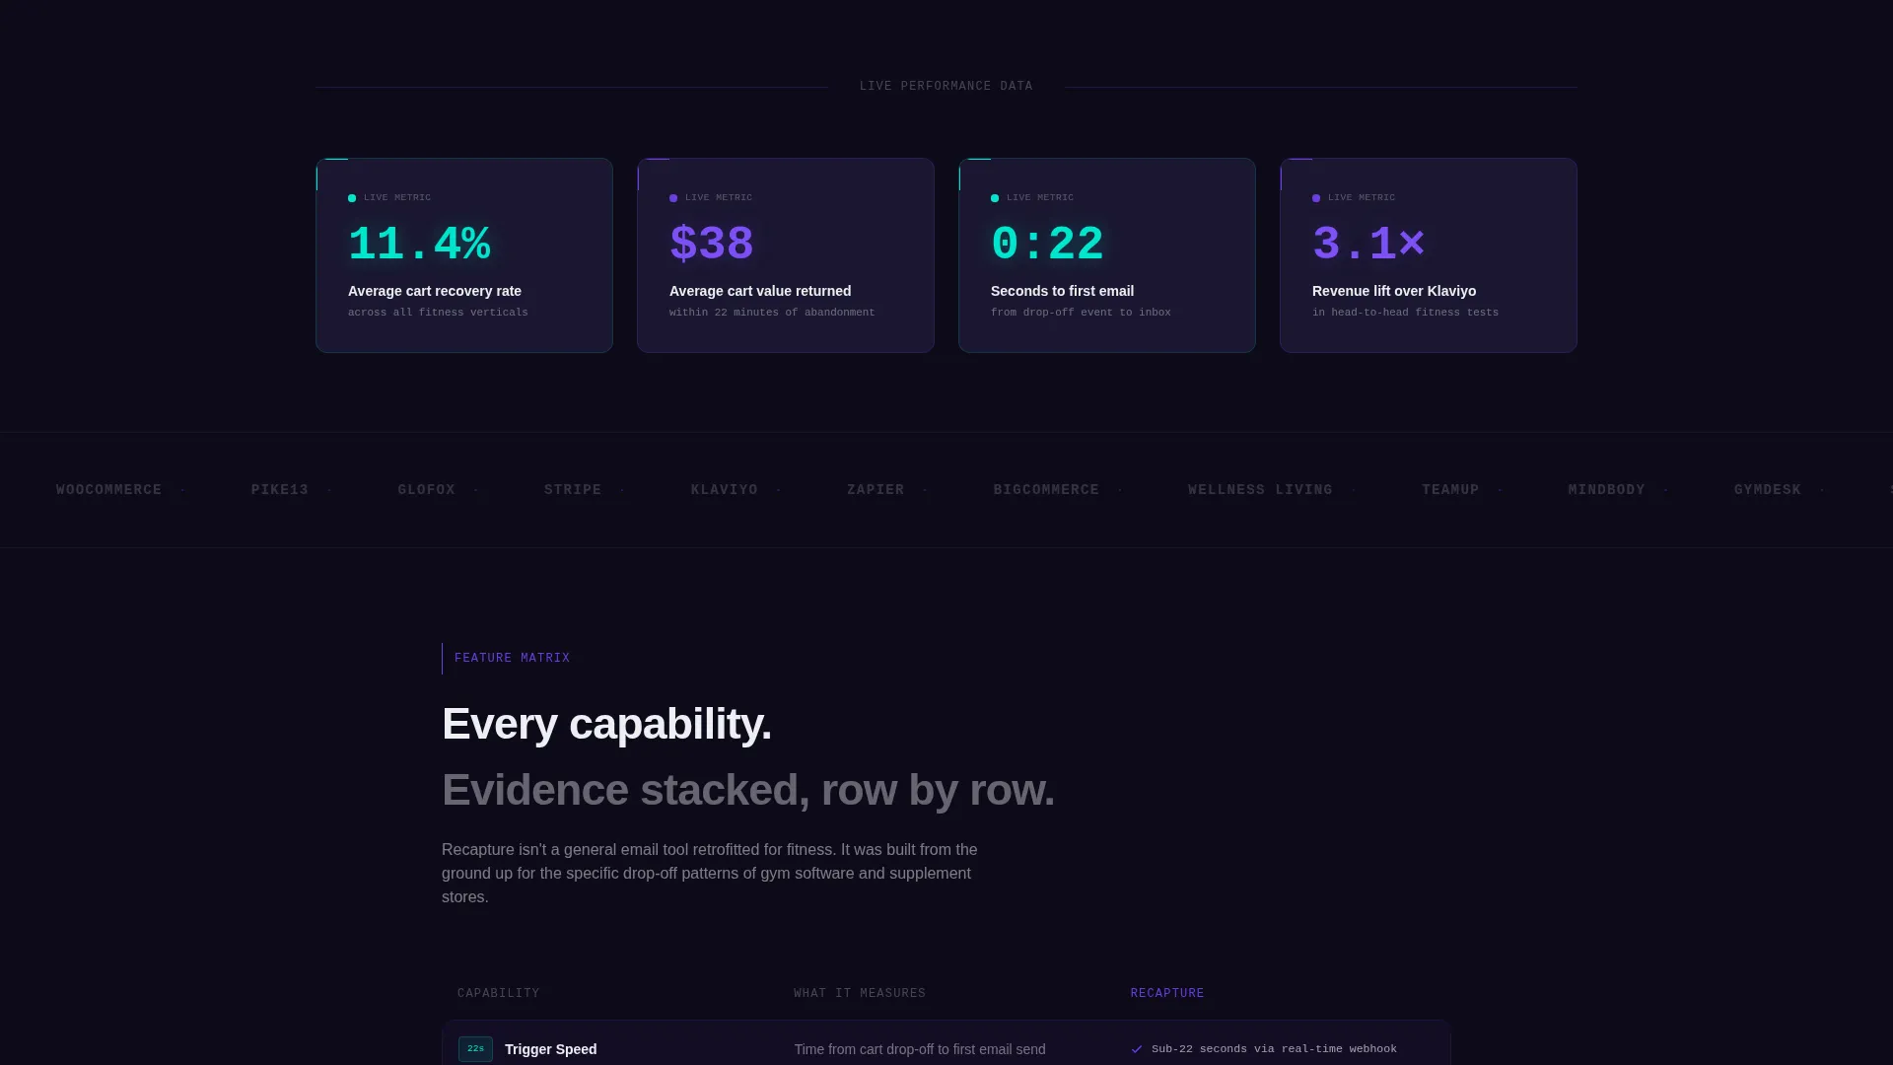Select the $38 average cart value card
Image resolution: width=1893 pixels, height=1065 pixels.
786,255
